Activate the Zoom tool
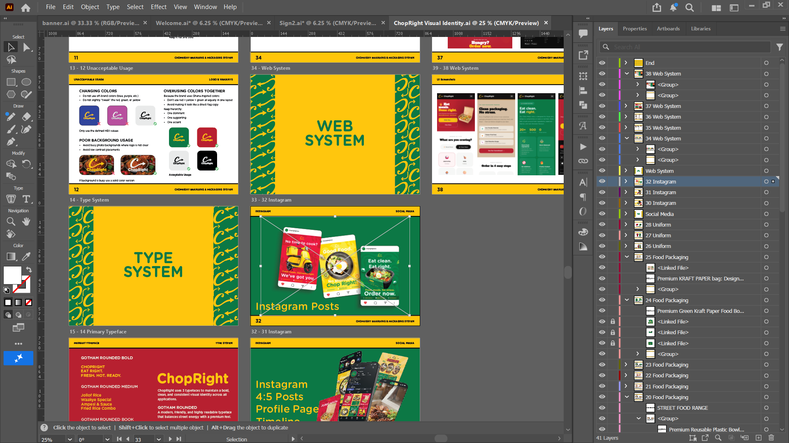 coord(11,222)
